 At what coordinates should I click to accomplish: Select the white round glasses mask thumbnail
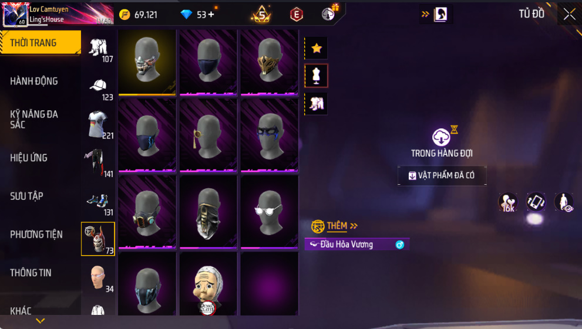pyautogui.click(x=270, y=212)
